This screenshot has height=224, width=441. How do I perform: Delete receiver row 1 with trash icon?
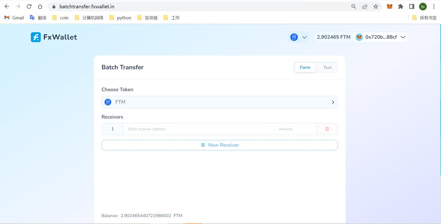click(327, 129)
